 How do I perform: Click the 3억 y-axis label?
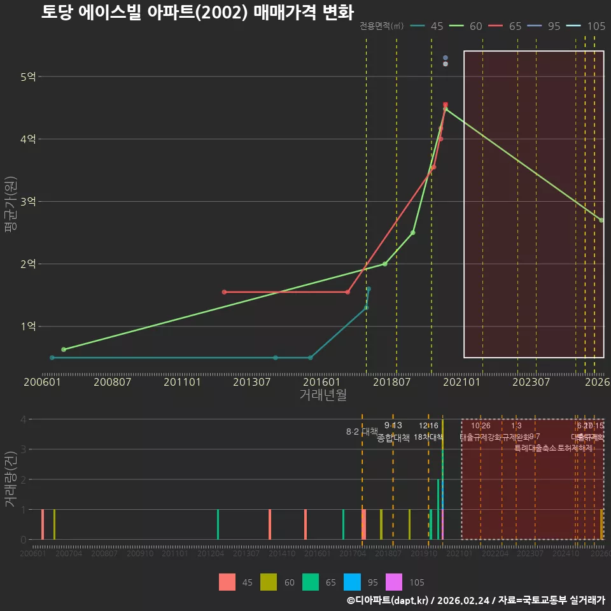tap(28, 202)
